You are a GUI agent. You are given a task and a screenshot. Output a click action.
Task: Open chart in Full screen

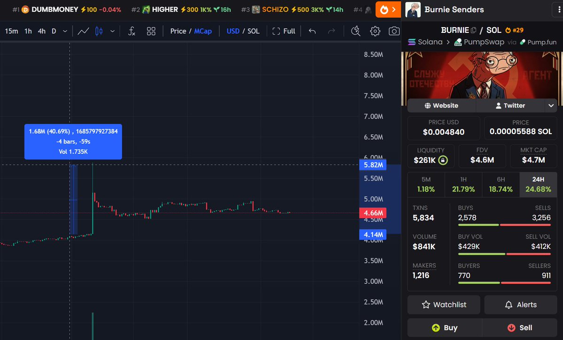[284, 31]
